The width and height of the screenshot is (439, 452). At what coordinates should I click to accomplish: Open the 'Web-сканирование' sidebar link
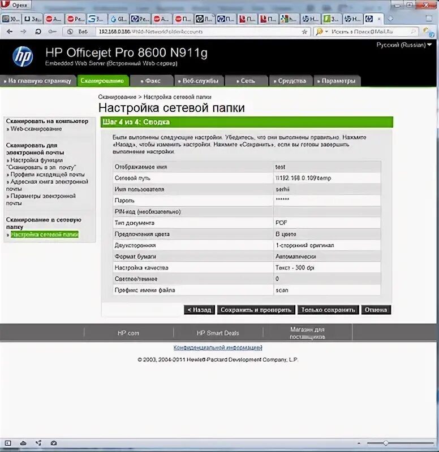pyautogui.click(x=36, y=129)
